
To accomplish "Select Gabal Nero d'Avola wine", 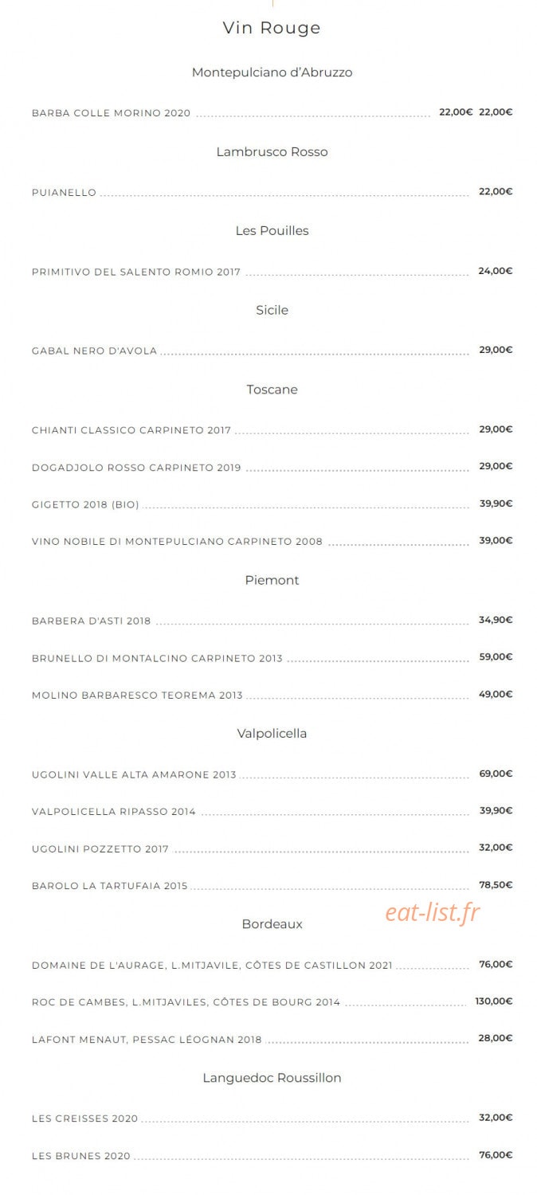I will 94,351.
